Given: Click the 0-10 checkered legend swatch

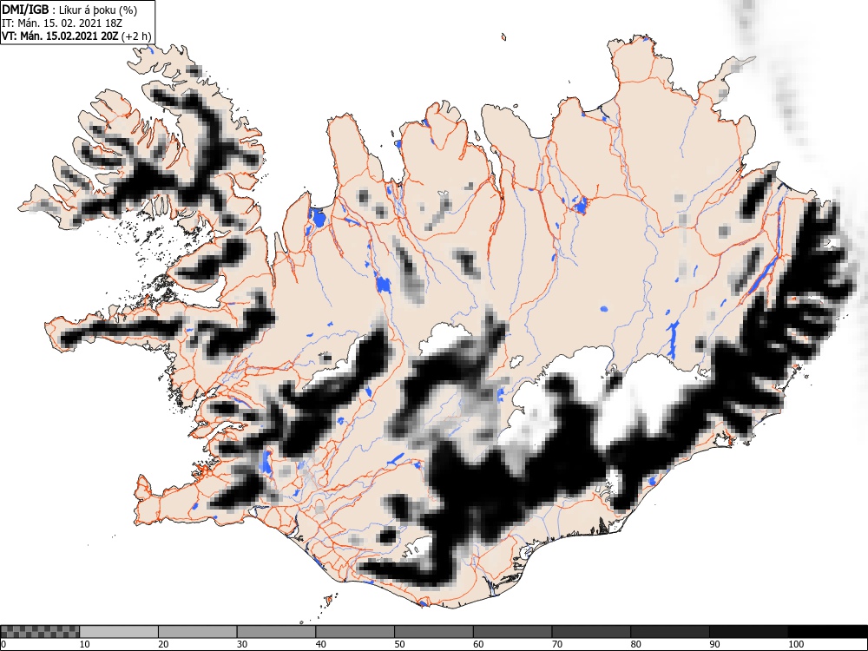Looking at the screenshot, I should [x=40, y=632].
